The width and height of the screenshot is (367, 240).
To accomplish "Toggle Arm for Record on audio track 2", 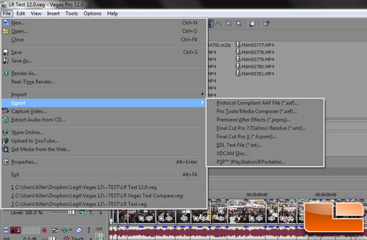I will pos(44,230).
